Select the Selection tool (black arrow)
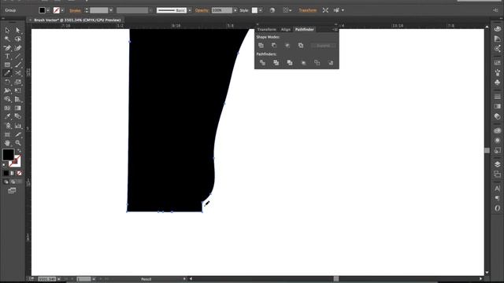Screen dimensions: 504x283 pos(7,30)
